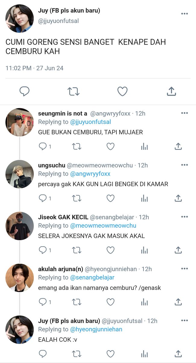The image size is (196, 363).
Task: Open the @senangbelajar reply-to link
Action: pyautogui.click(x=92, y=277)
